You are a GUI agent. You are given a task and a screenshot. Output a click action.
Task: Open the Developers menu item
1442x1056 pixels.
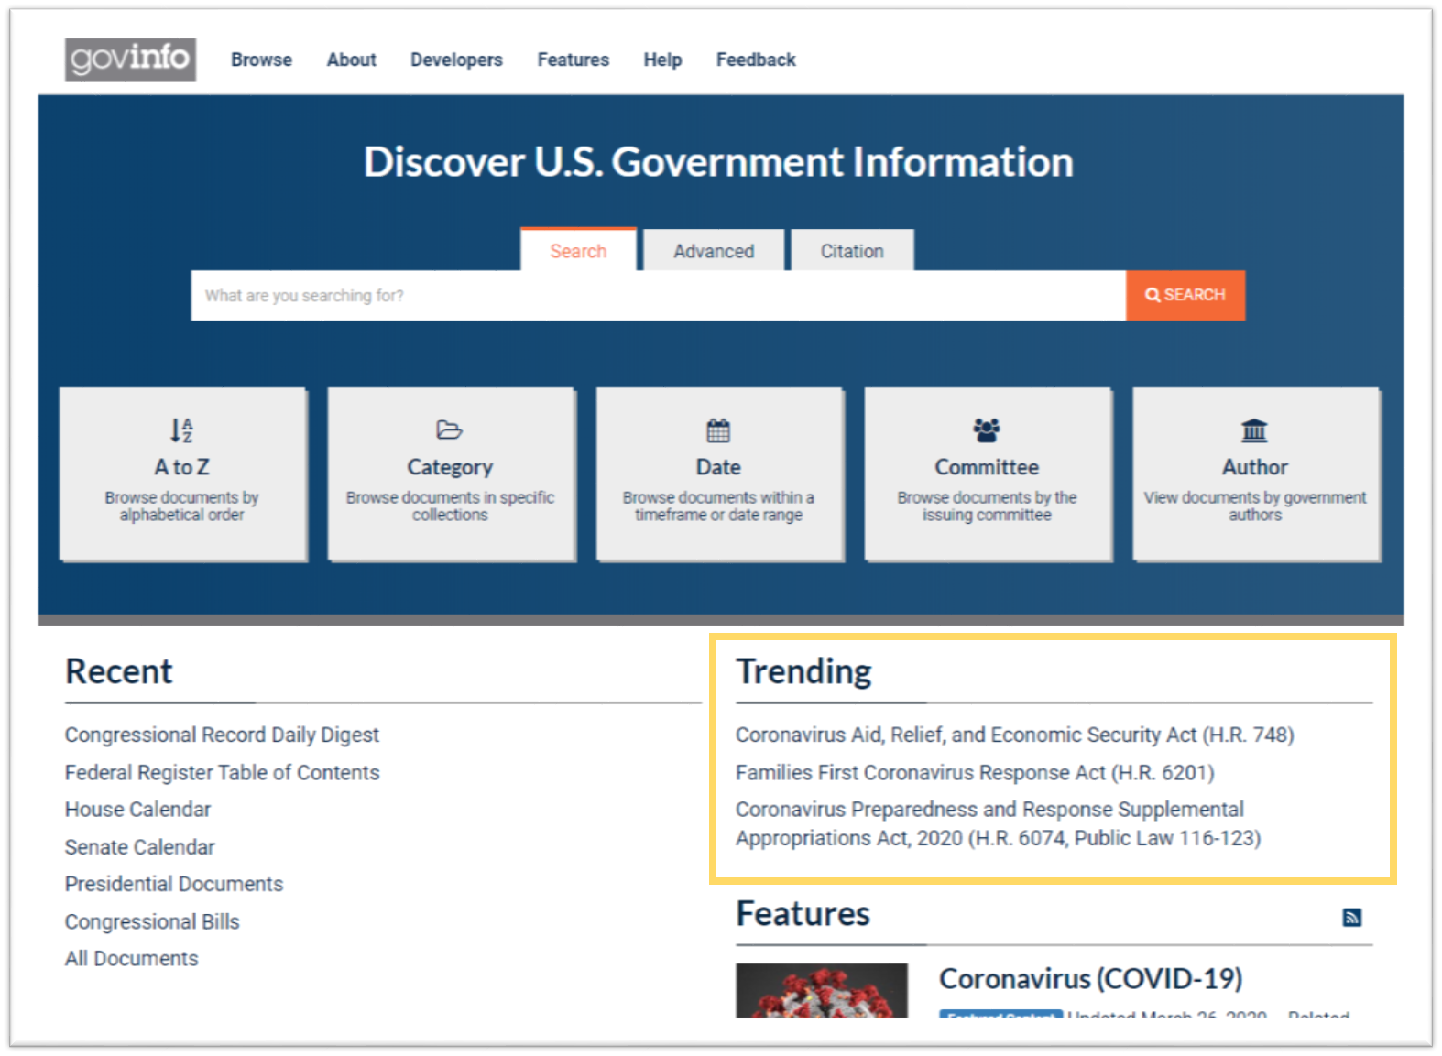pos(456,60)
